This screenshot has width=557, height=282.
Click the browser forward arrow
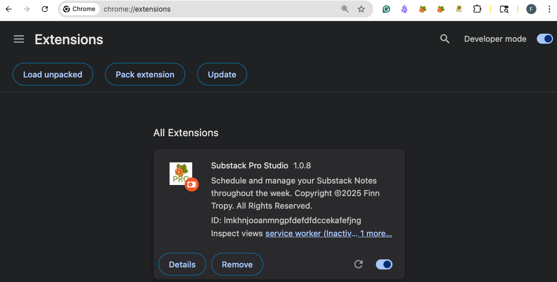(x=27, y=9)
